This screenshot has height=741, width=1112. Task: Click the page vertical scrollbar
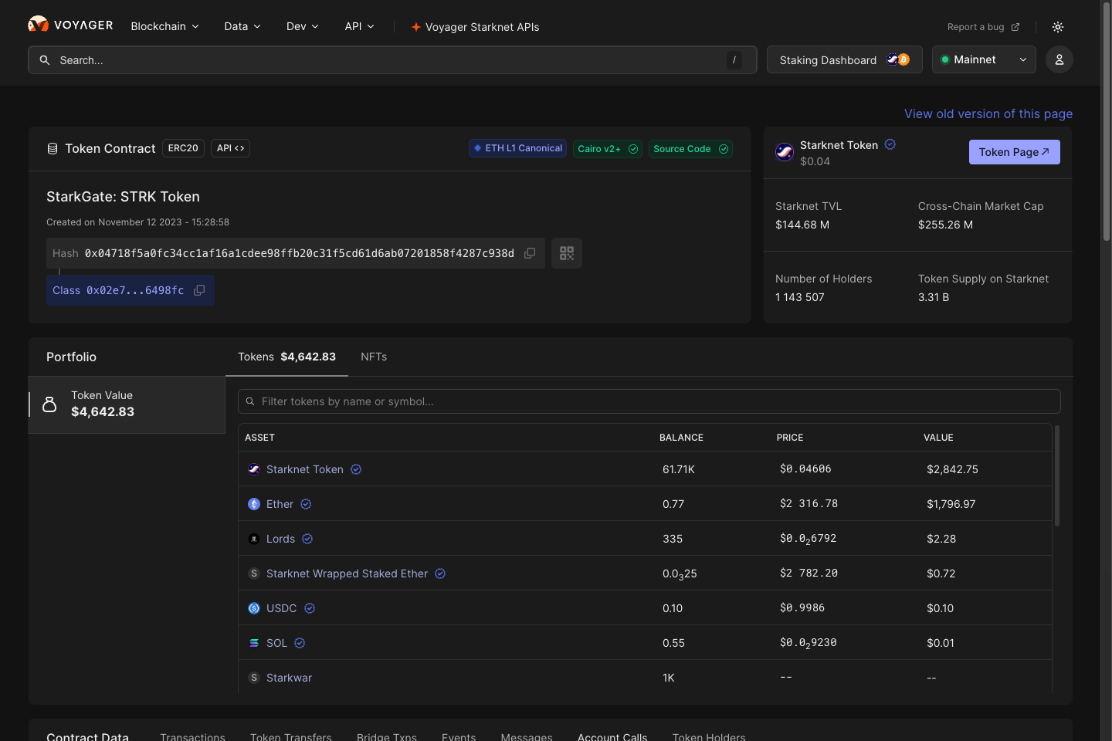click(1107, 123)
